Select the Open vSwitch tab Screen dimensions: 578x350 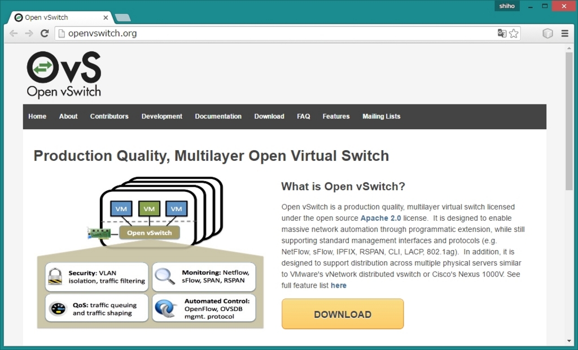(x=61, y=17)
